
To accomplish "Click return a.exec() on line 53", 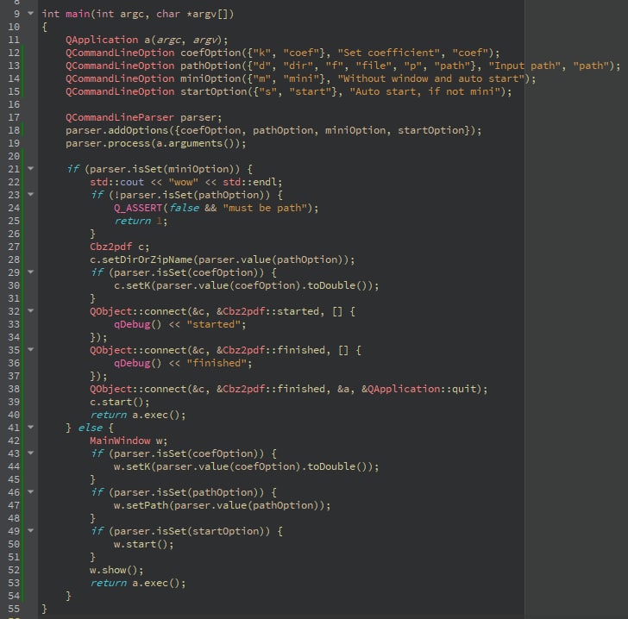I will (138, 583).
